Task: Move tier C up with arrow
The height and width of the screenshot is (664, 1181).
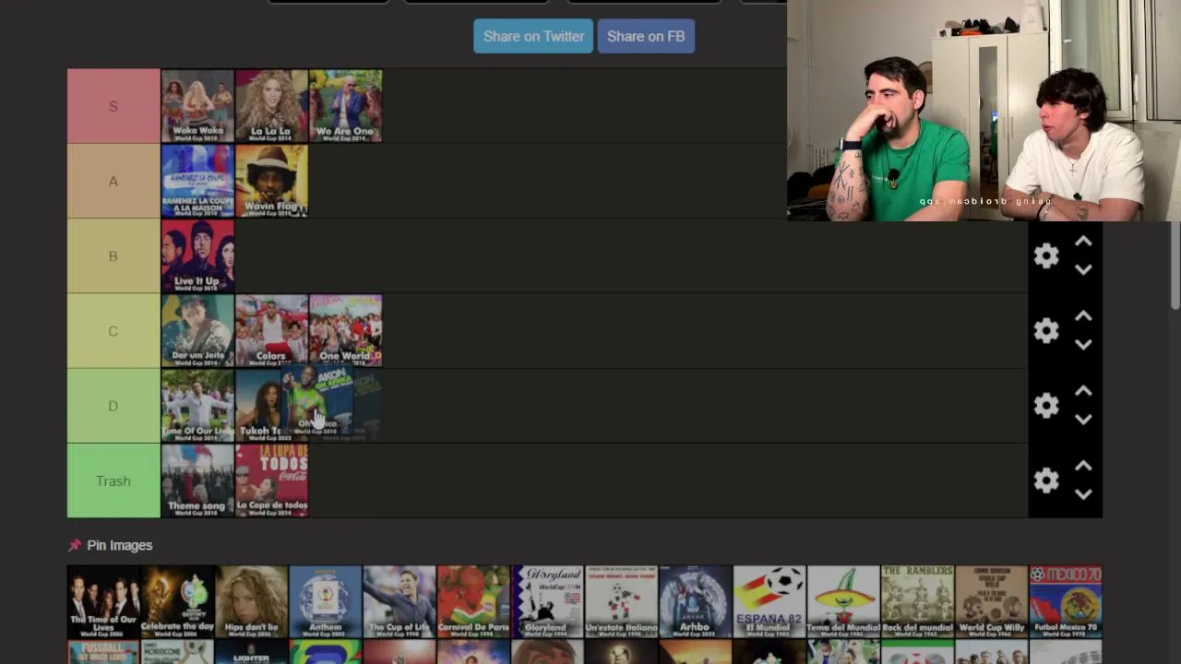Action: pyautogui.click(x=1083, y=316)
